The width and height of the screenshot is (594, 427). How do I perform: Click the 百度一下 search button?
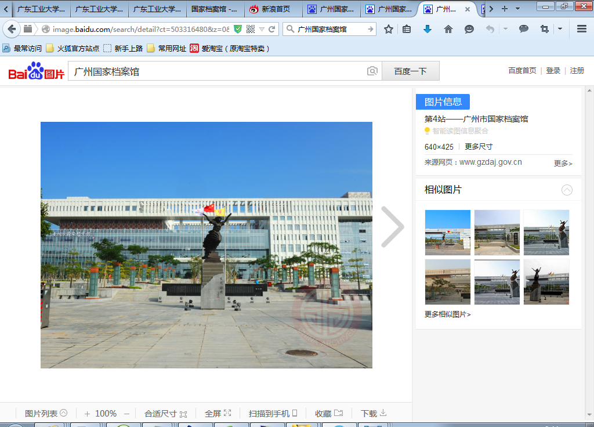pyautogui.click(x=410, y=71)
